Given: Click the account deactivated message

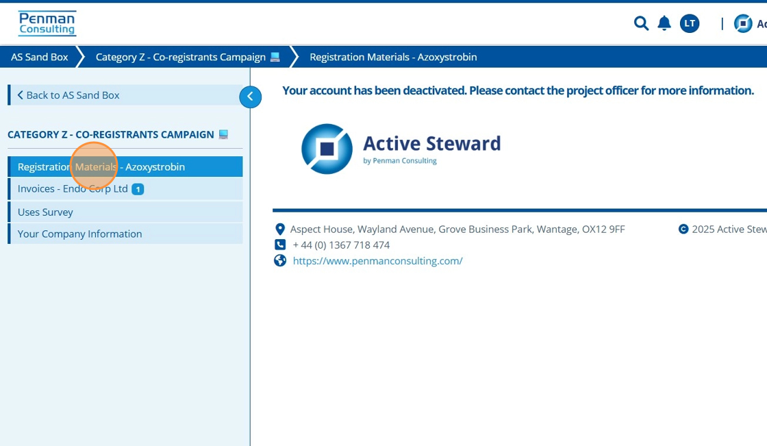Looking at the screenshot, I should [518, 90].
